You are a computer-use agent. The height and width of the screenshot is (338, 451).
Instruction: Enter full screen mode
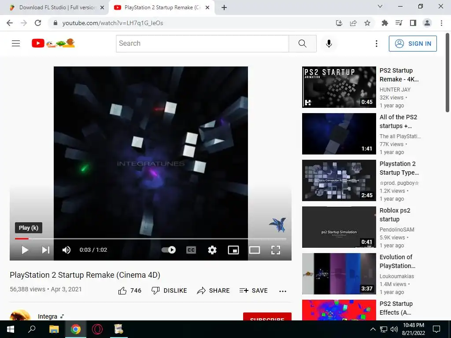pos(276,250)
